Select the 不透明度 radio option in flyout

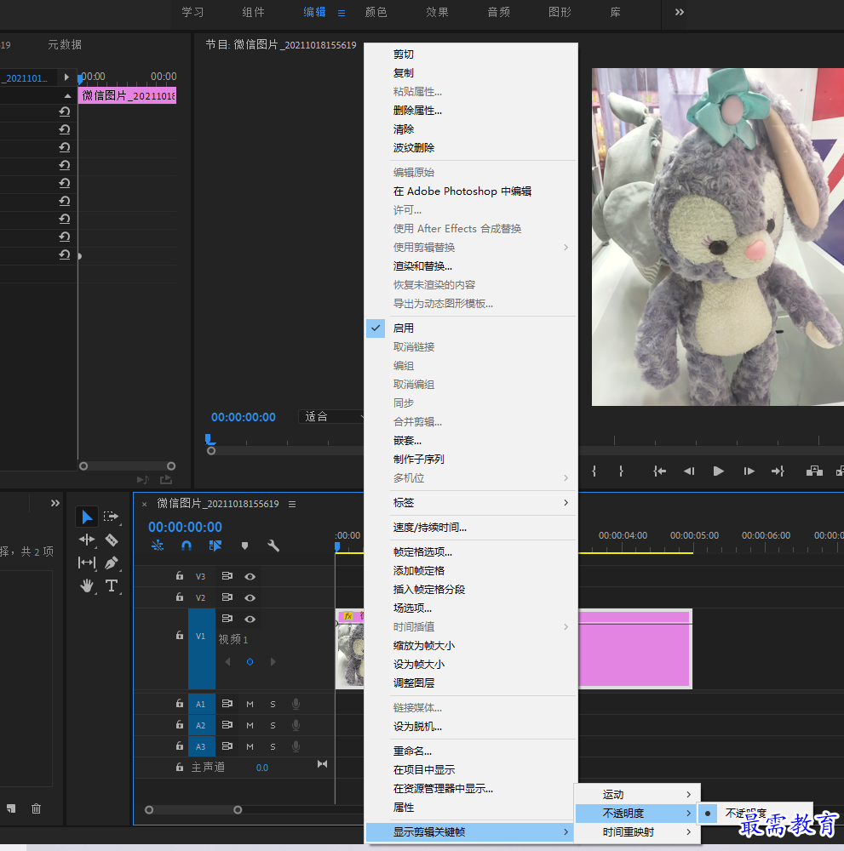[755, 813]
